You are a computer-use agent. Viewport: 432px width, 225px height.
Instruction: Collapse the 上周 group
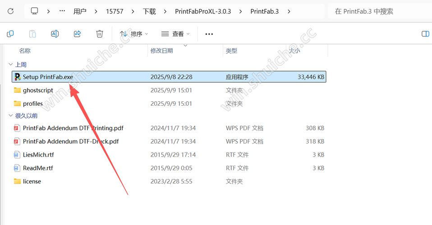coord(11,64)
